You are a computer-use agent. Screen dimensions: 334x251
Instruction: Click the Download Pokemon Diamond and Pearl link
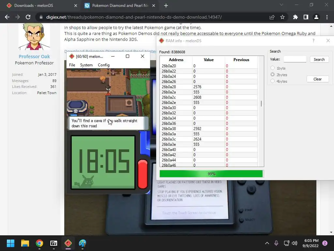(110, 51)
